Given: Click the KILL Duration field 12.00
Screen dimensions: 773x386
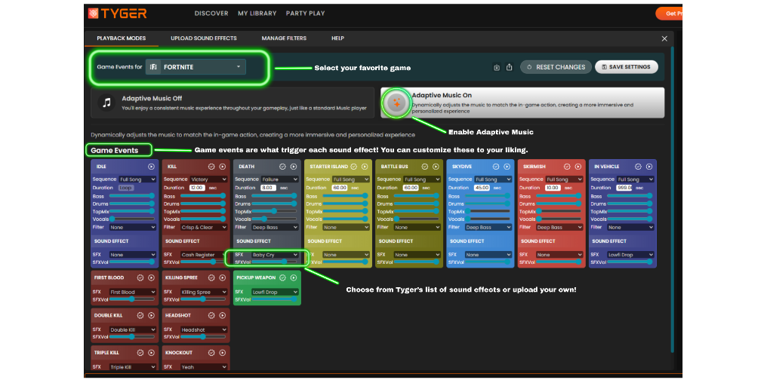Looking at the screenshot, I should (x=197, y=188).
